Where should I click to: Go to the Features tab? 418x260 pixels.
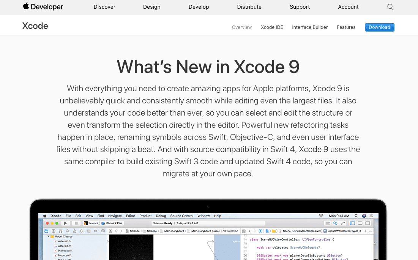(x=346, y=27)
